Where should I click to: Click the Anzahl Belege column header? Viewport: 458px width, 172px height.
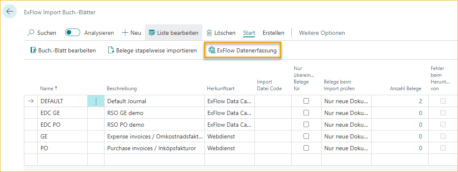tap(406, 89)
